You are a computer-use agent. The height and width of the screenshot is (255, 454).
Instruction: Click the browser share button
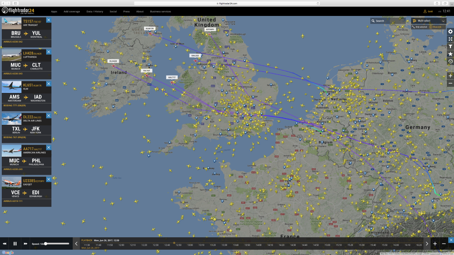coord(437,4)
